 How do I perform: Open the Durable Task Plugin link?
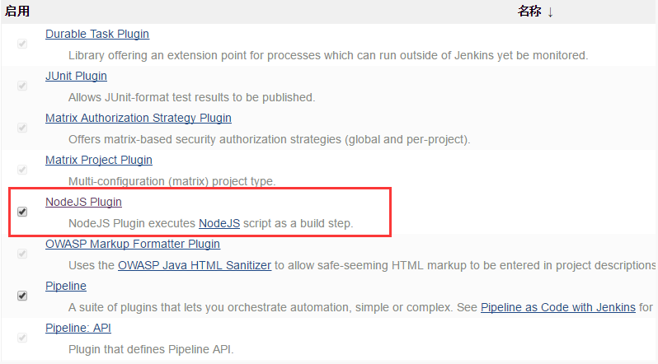point(97,35)
